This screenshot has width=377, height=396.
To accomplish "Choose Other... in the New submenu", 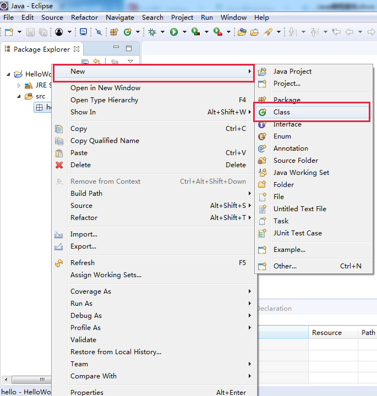I will pyautogui.click(x=313, y=266).
